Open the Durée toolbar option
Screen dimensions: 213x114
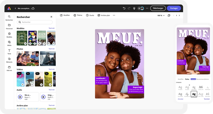point(90,15)
